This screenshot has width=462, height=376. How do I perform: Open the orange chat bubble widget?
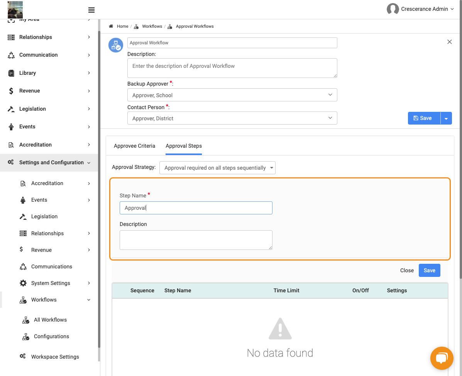click(442, 358)
